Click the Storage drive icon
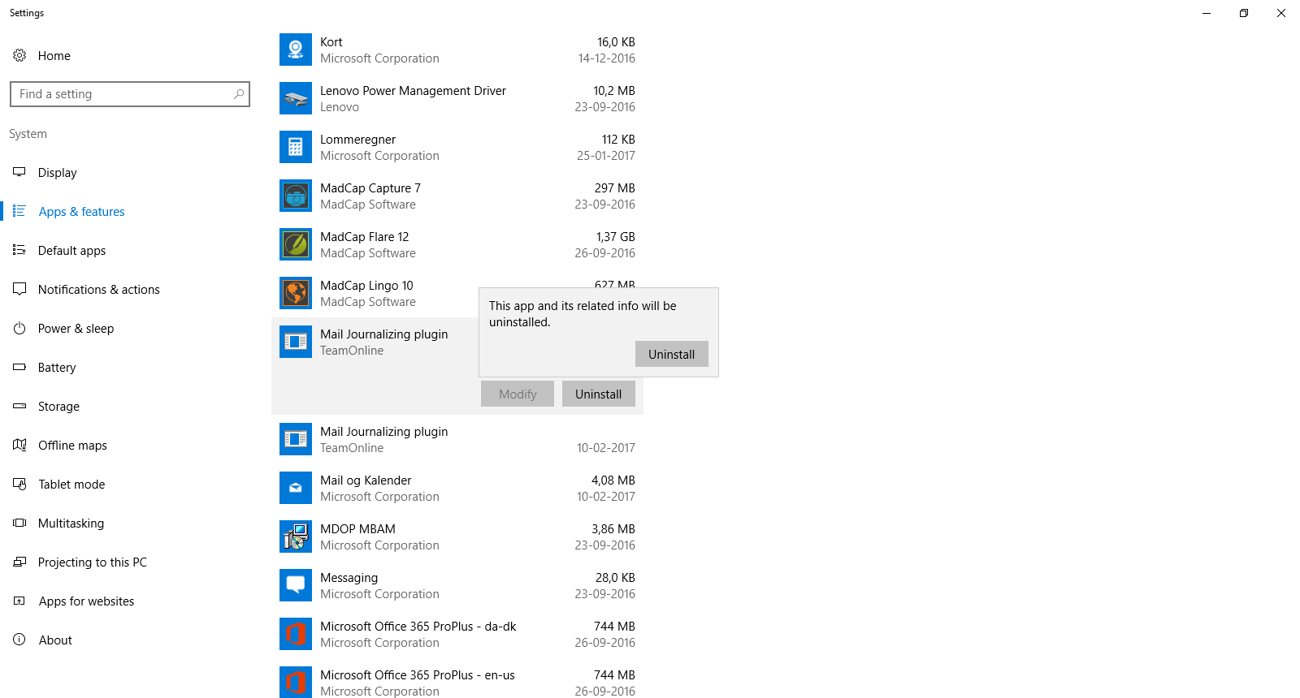 coord(19,406)
